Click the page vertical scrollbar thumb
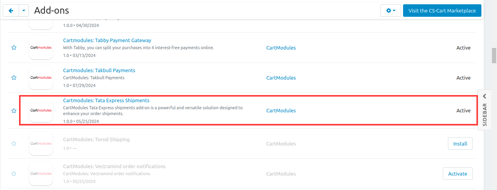Viewport: 497px width, 190px height. click(x=494, y=55)
